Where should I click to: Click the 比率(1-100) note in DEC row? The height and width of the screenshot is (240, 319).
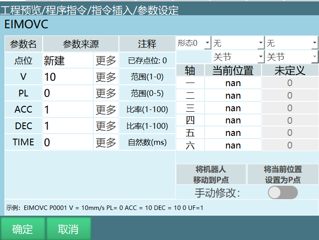(147, 126)
